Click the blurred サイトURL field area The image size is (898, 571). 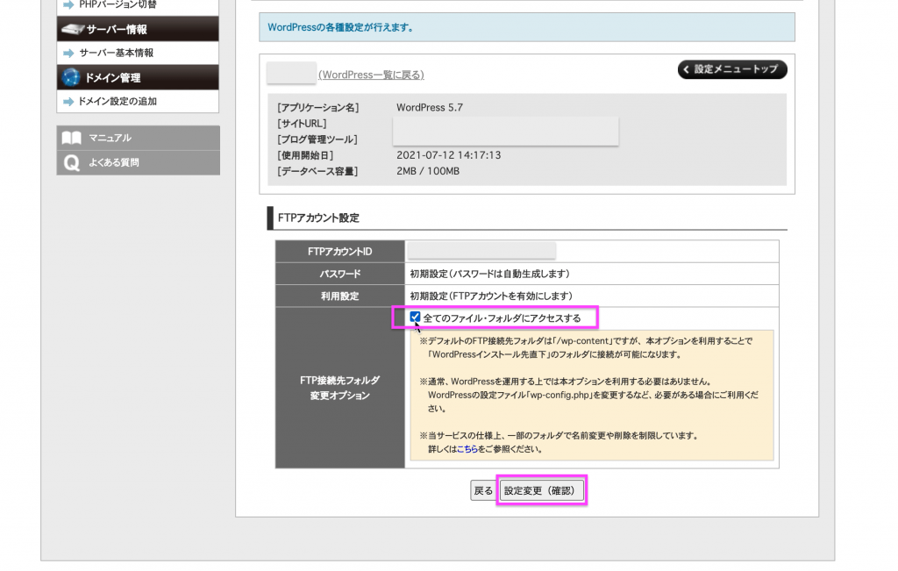pyautogui.click(x=505, y=130)
